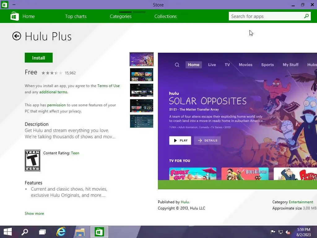Viewport: 317px width, 238px height.
Task: Go to the Home tab in Store
Action: (28, 16)
